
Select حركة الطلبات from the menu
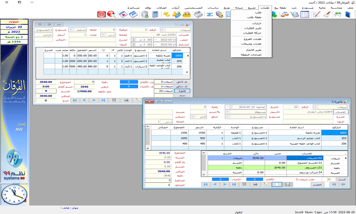252,33
